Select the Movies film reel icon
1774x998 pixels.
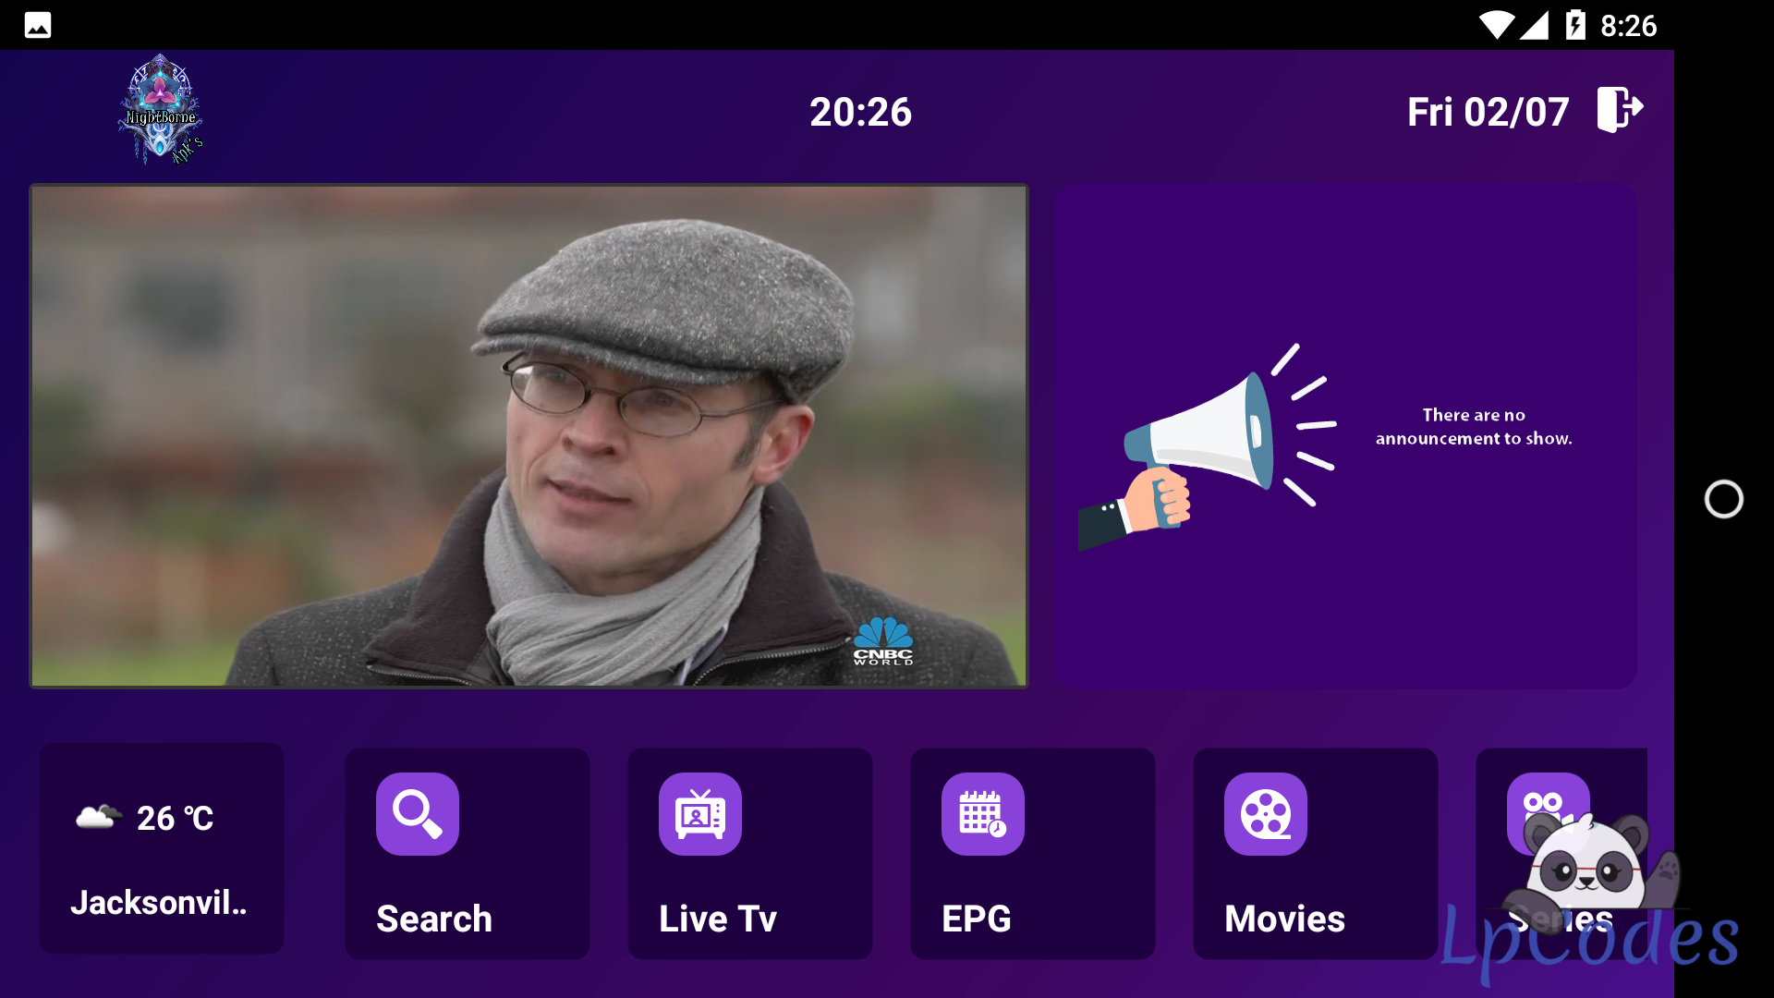pos(1266,814)
